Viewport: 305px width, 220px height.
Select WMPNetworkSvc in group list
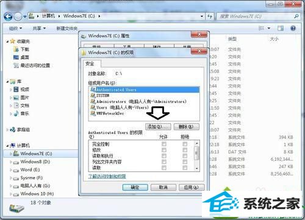[x=145, y=113]
